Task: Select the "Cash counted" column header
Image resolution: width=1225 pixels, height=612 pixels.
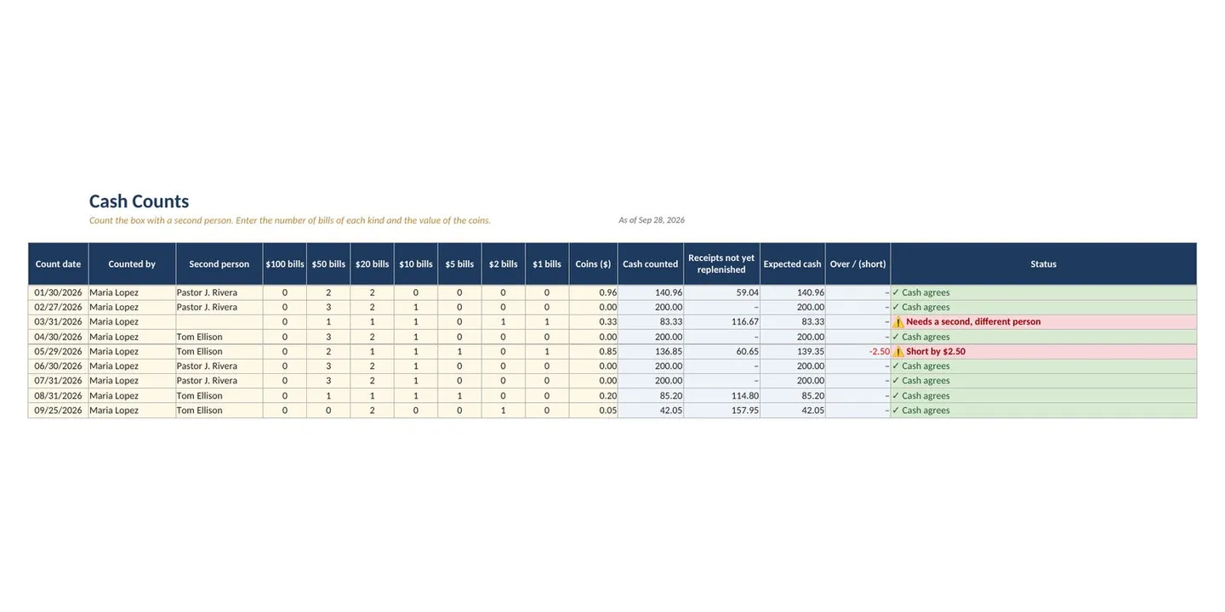Action: point(651,264)
